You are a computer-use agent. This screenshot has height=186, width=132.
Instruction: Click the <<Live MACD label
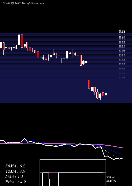click(111, 179)
